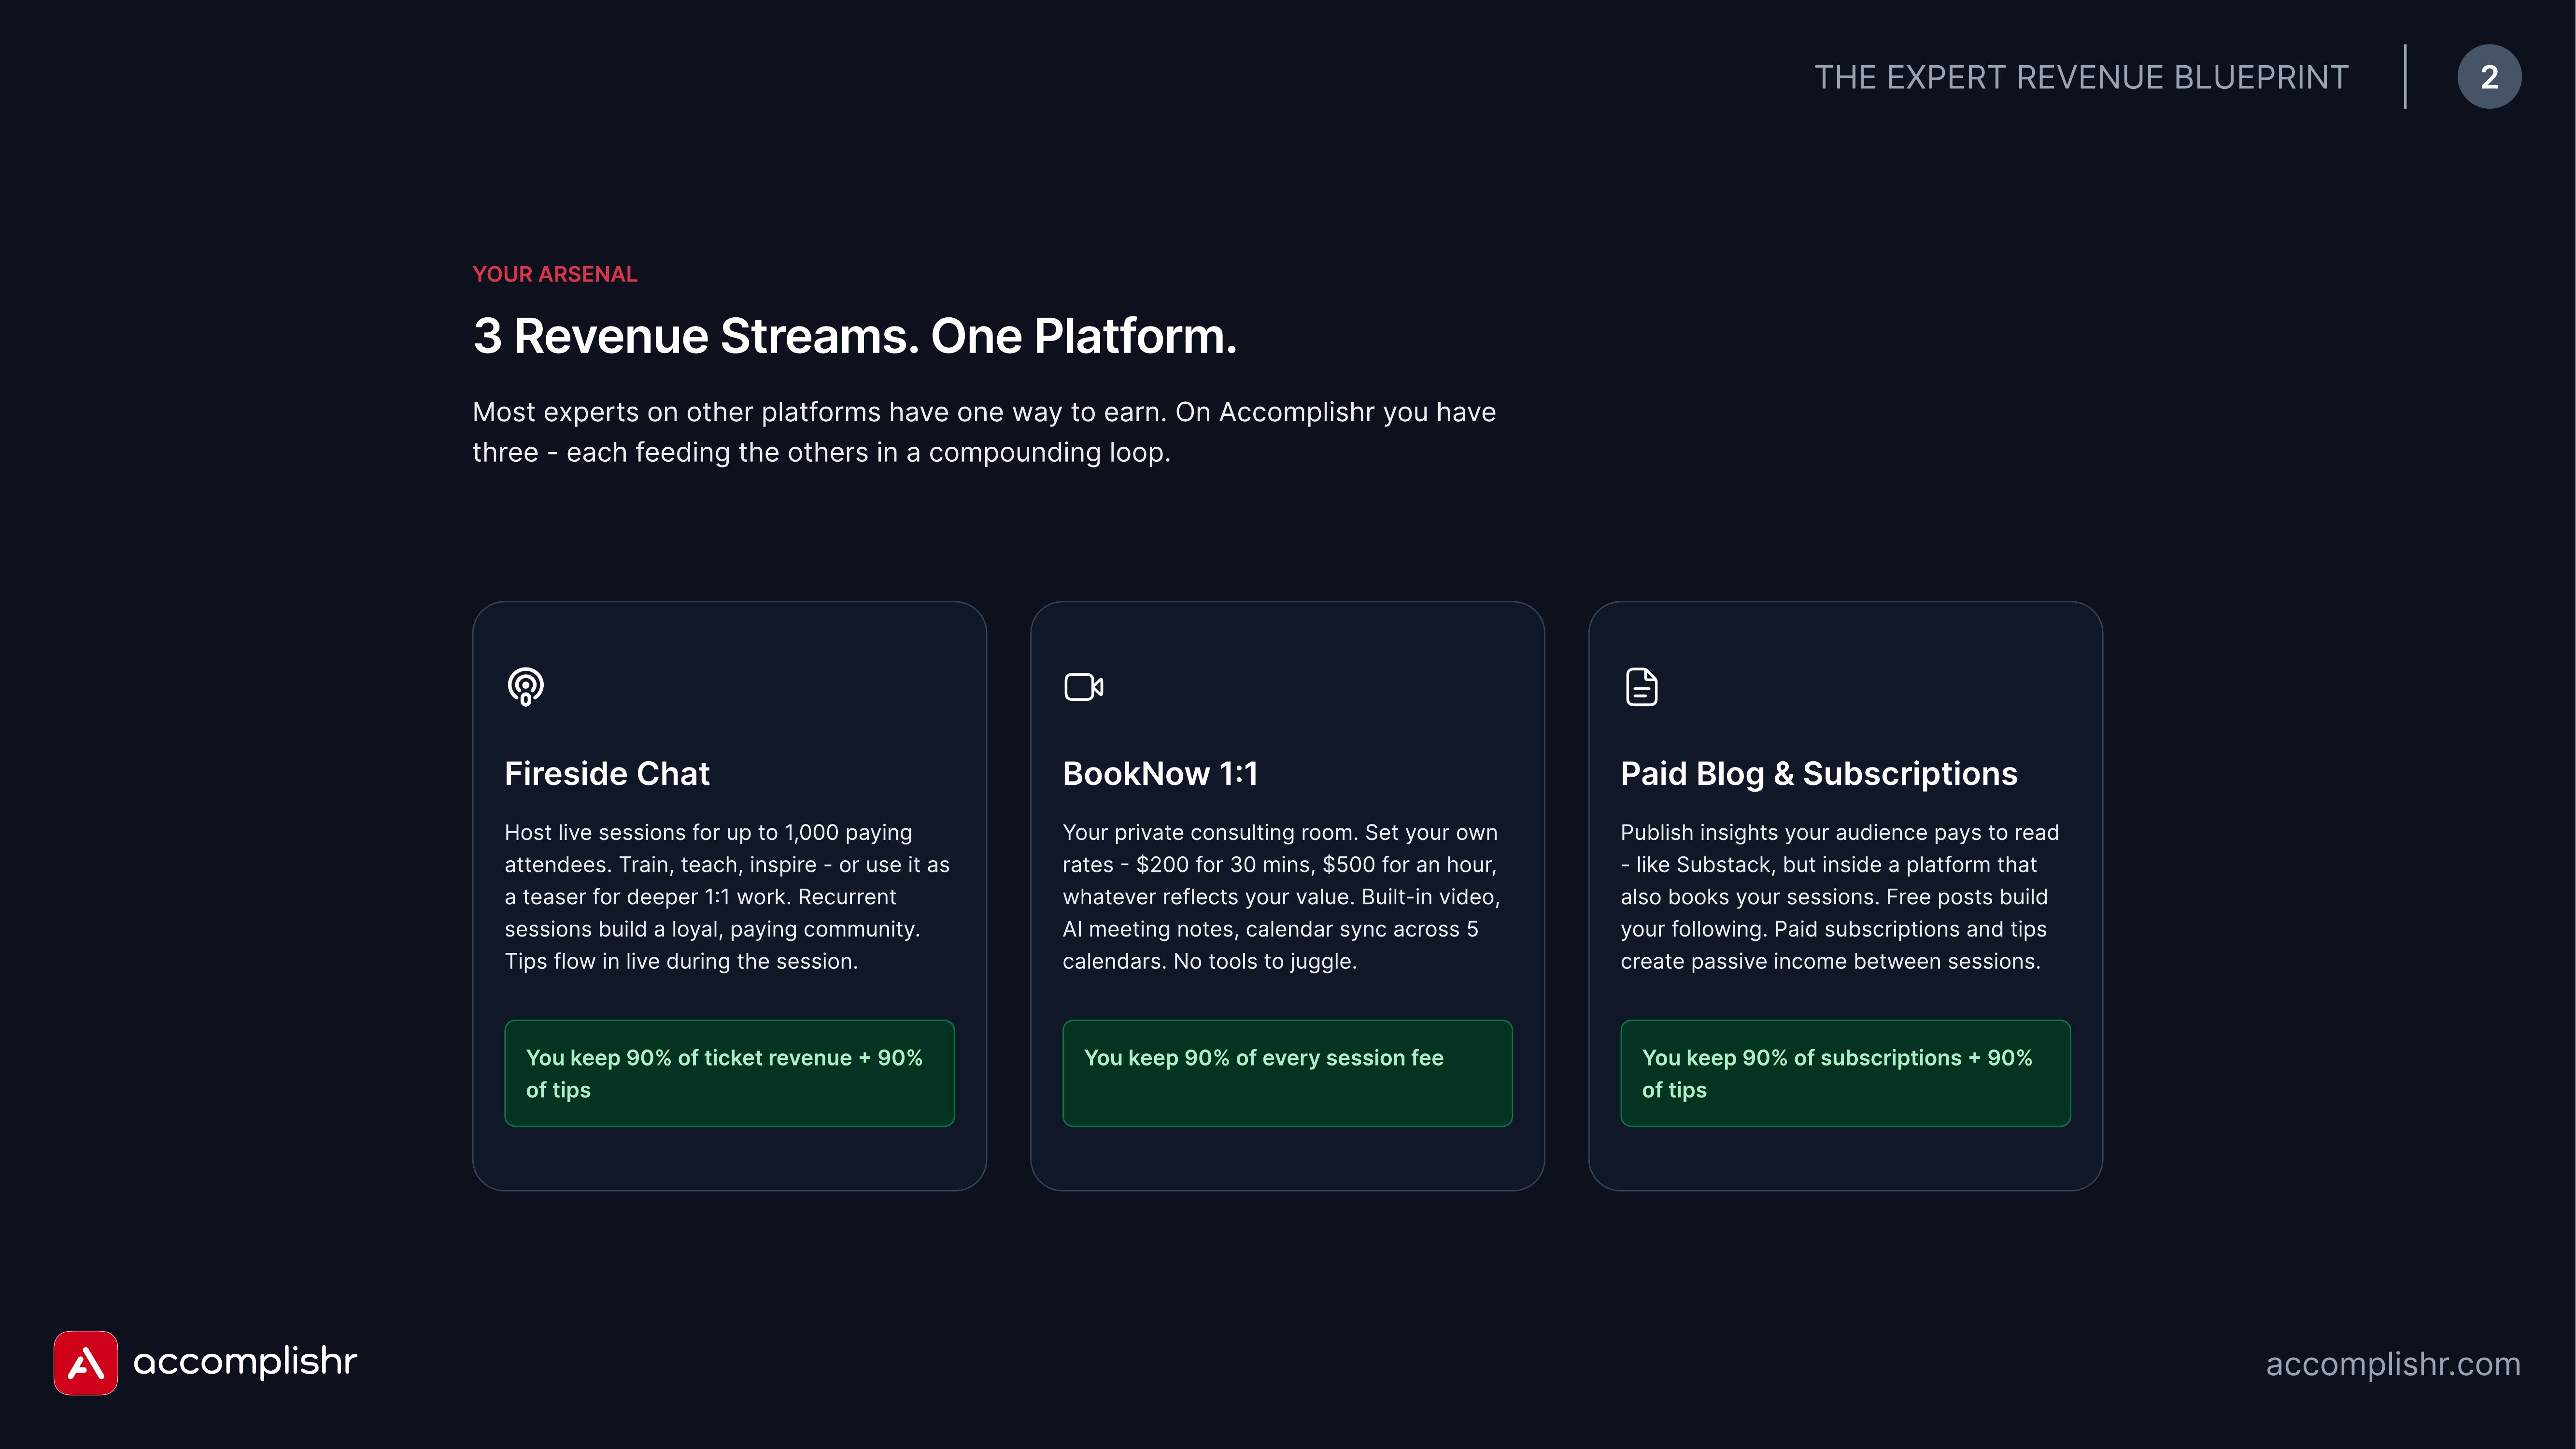The image size is (2576, 1449).
Task: Click the '3 Revenue Streams. One Platform.' heading
Action: click(855, 336)
